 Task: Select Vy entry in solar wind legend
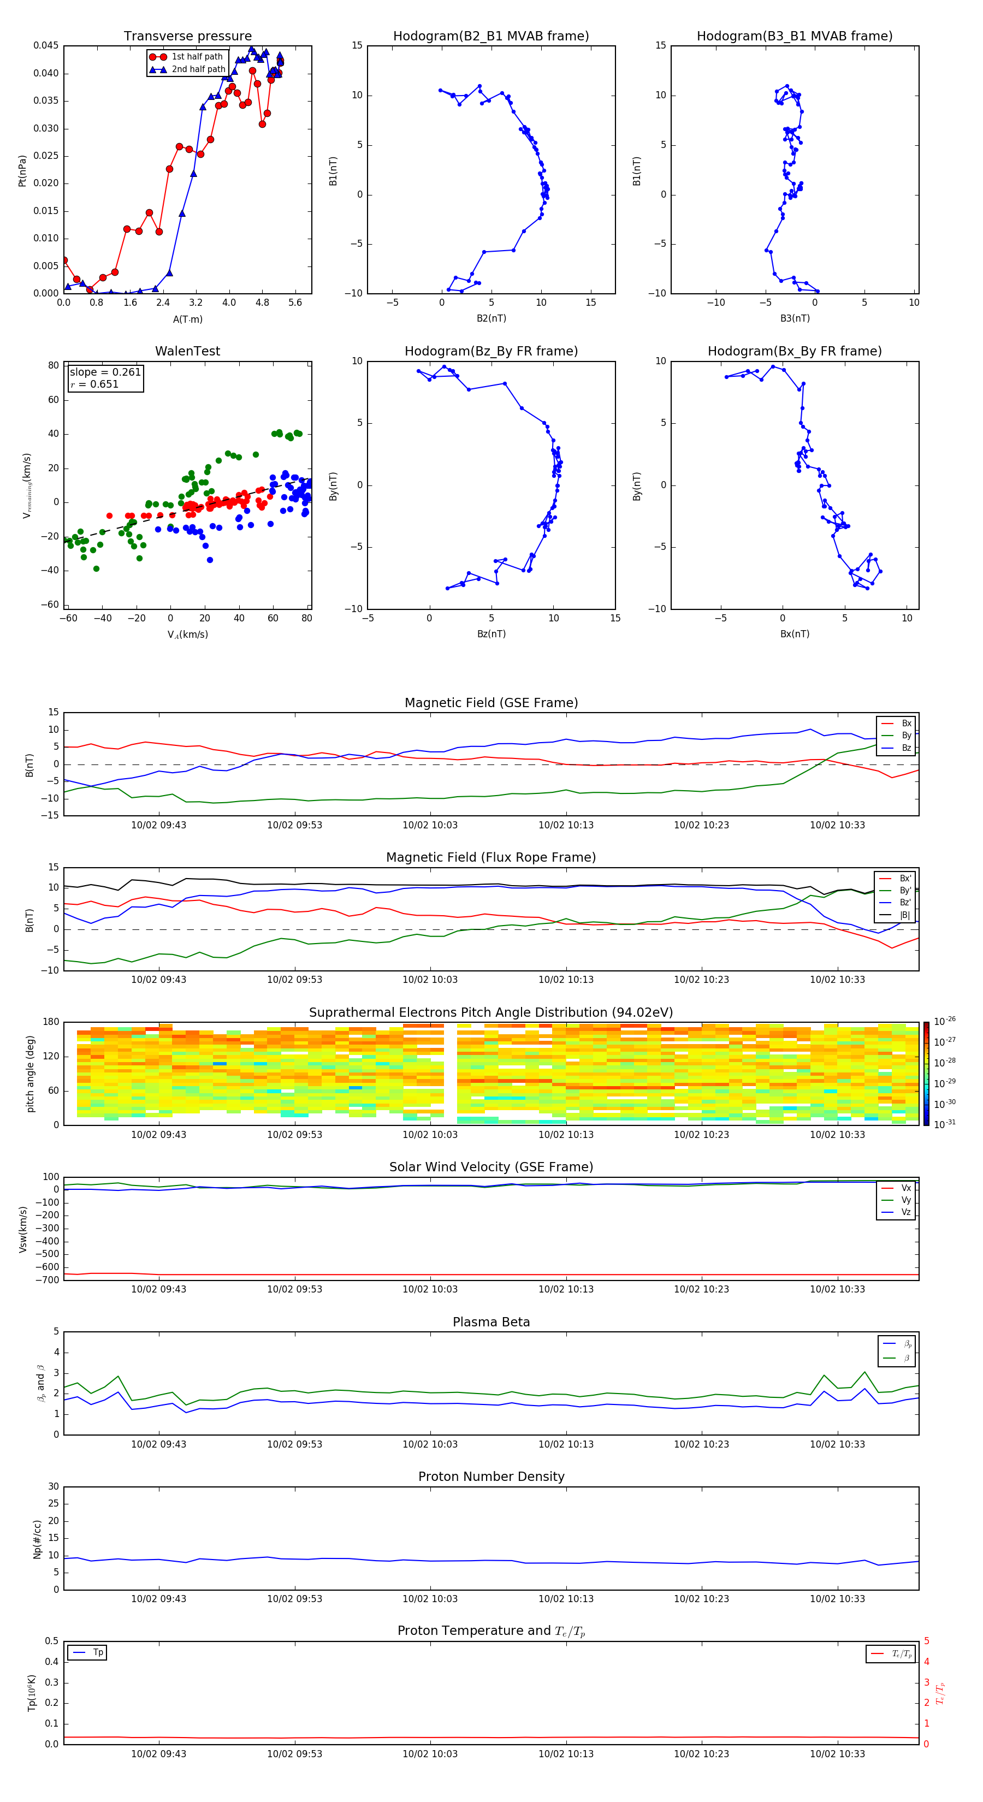896,1200
